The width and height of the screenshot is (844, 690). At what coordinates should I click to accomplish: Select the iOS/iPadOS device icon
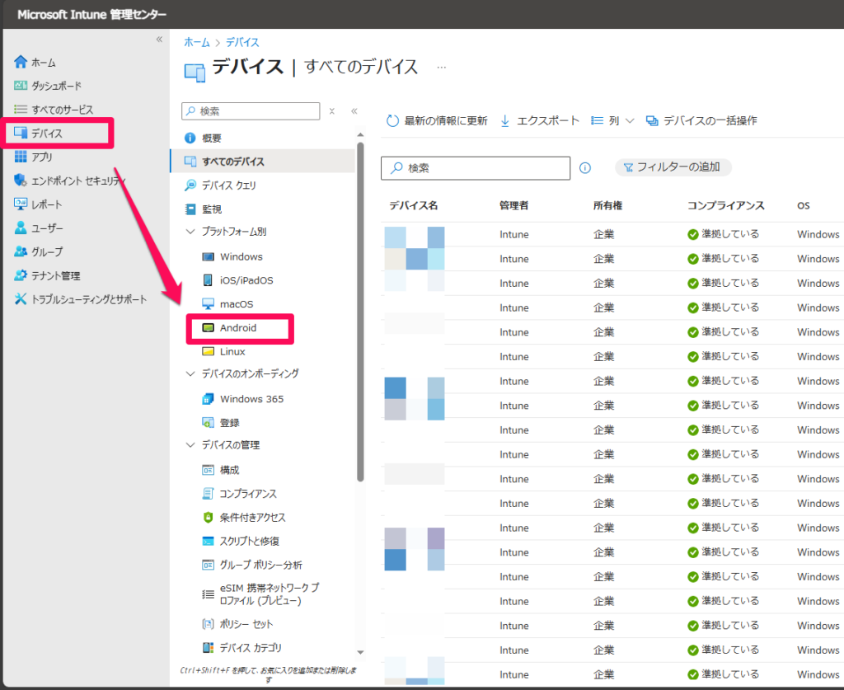(208, 280)
